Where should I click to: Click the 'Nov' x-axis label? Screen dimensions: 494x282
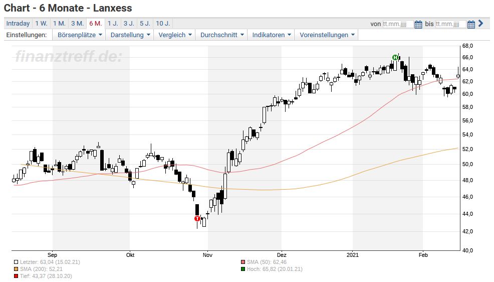207,255
